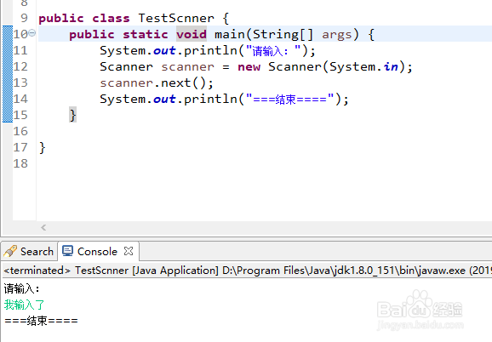Collapse the main method fold marker
492x342 pixels.
tap(32, 32)
